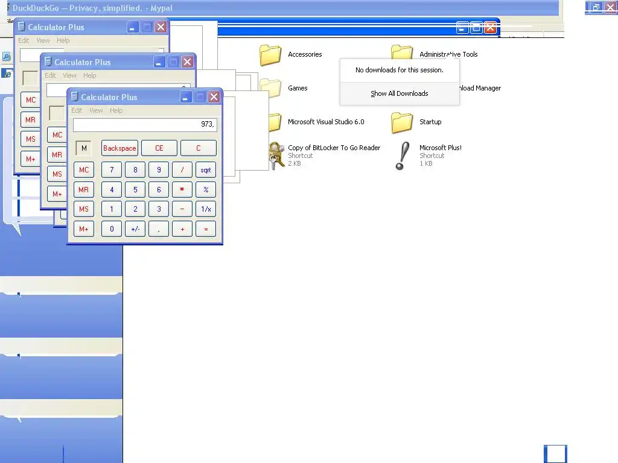Select Microsoft Visual Studio 6.0 label
The height and width of the screenshot is (463, 618).
[x=326, y=122]
